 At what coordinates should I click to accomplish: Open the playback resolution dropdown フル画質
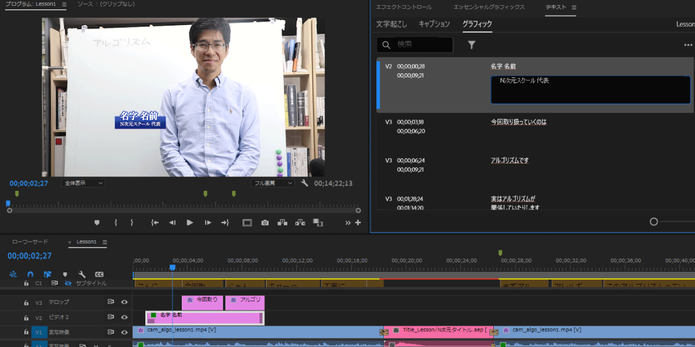click(x=273, y=183)
